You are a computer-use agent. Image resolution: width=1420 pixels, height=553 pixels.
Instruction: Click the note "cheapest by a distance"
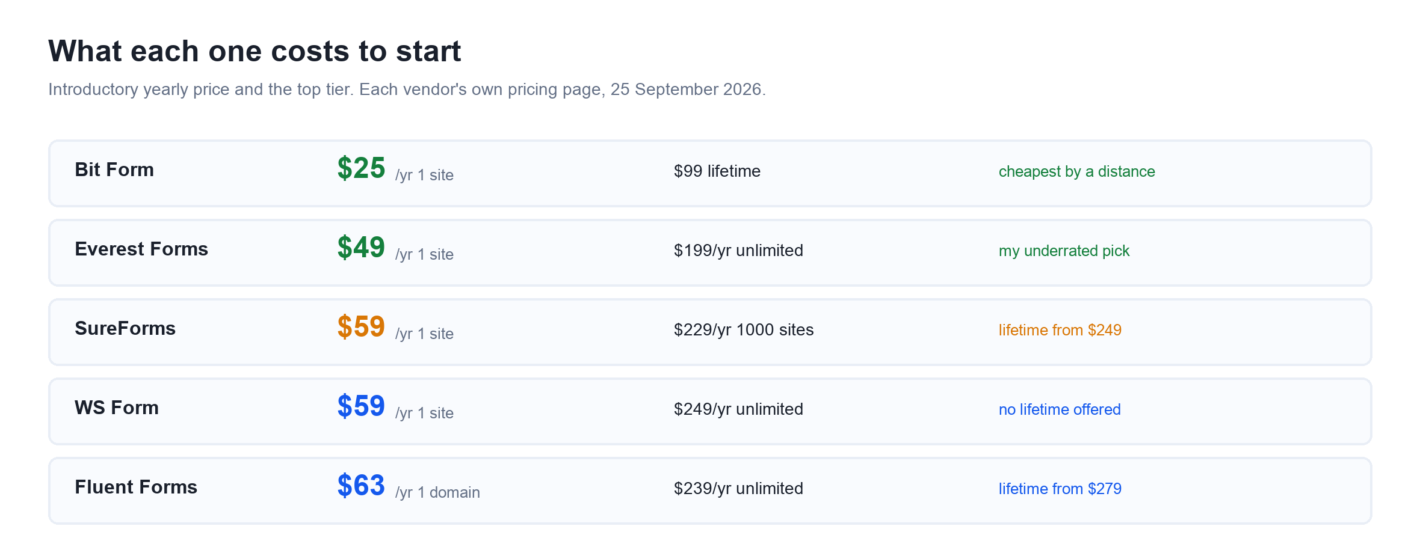(x=1077, y=171)
